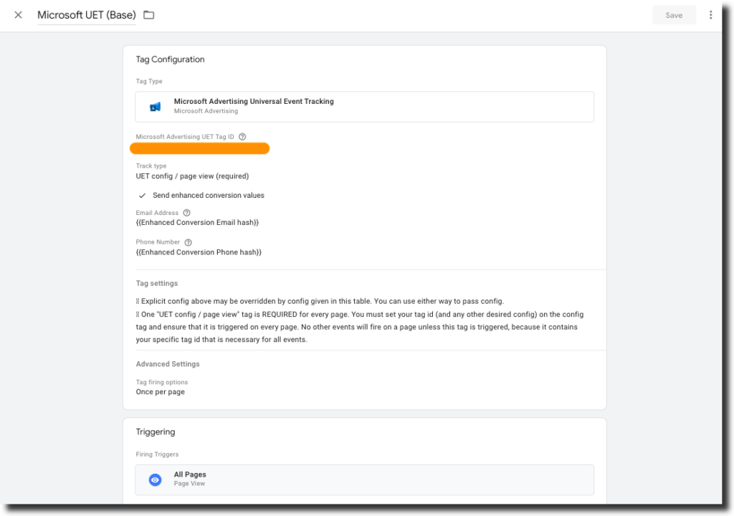Click the Enhanced Conversion Email hash variable
The height and width of the screenshot is (516, 734).
pyautogui.click(x=197, y=223)
